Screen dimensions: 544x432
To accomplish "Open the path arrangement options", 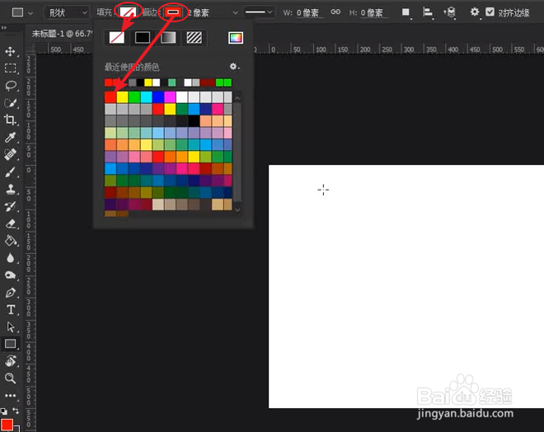I will (450, 12).
